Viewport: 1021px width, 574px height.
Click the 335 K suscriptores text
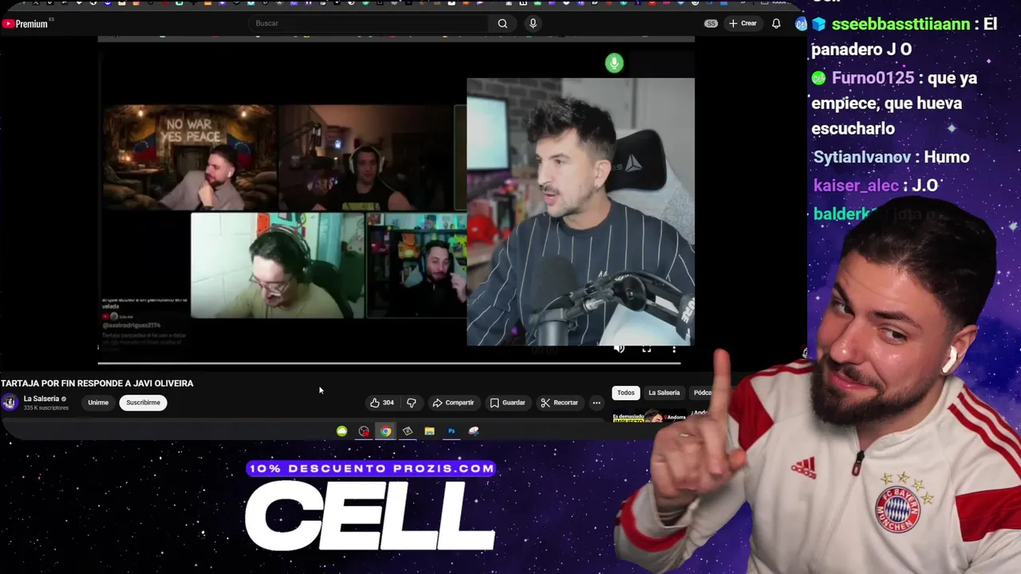(x=46, y=408)
